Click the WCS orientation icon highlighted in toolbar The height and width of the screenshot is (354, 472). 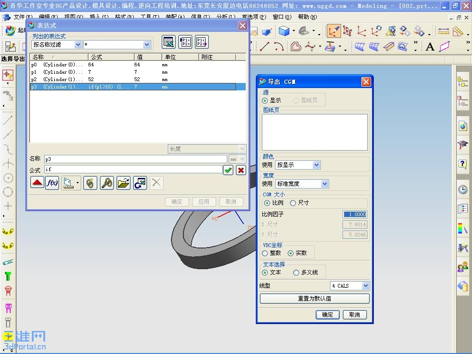(334, 31)
